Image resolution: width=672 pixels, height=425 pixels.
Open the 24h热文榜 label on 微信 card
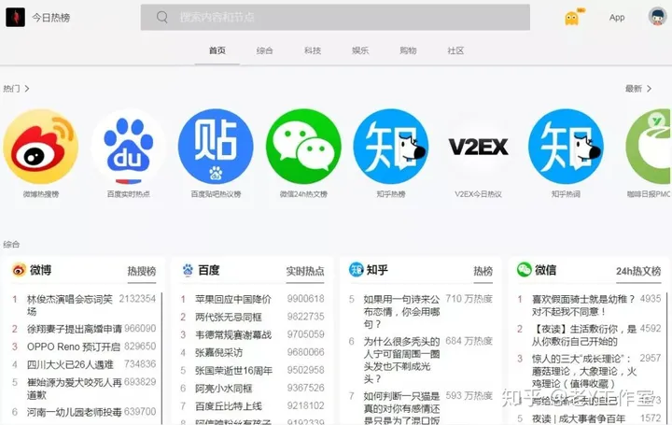click(638, 271)
